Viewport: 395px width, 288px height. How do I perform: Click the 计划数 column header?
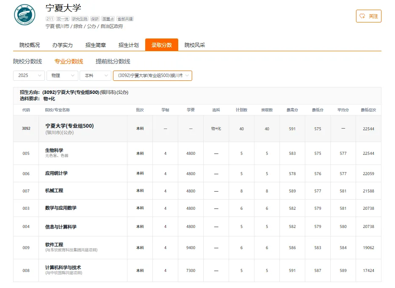[x=241, y=110]
